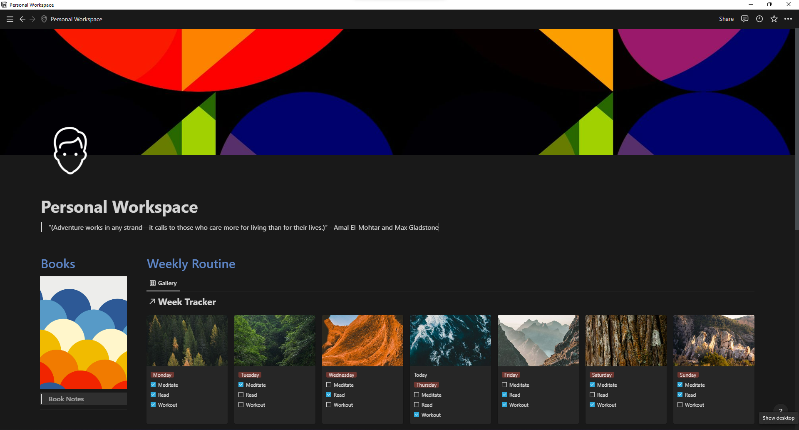The height and width of the screenshot is (430, 799).
Task: Check Read on the Tuesday card
Action: click(x=241, y=395)
